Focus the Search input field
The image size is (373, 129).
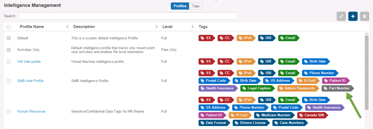[128, 16]
